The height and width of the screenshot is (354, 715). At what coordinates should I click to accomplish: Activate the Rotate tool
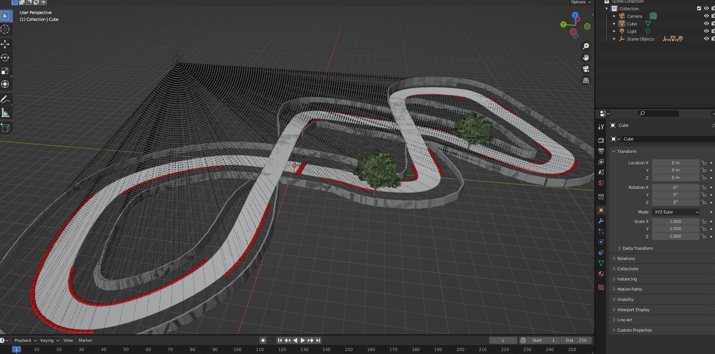(x=5, y=58)
